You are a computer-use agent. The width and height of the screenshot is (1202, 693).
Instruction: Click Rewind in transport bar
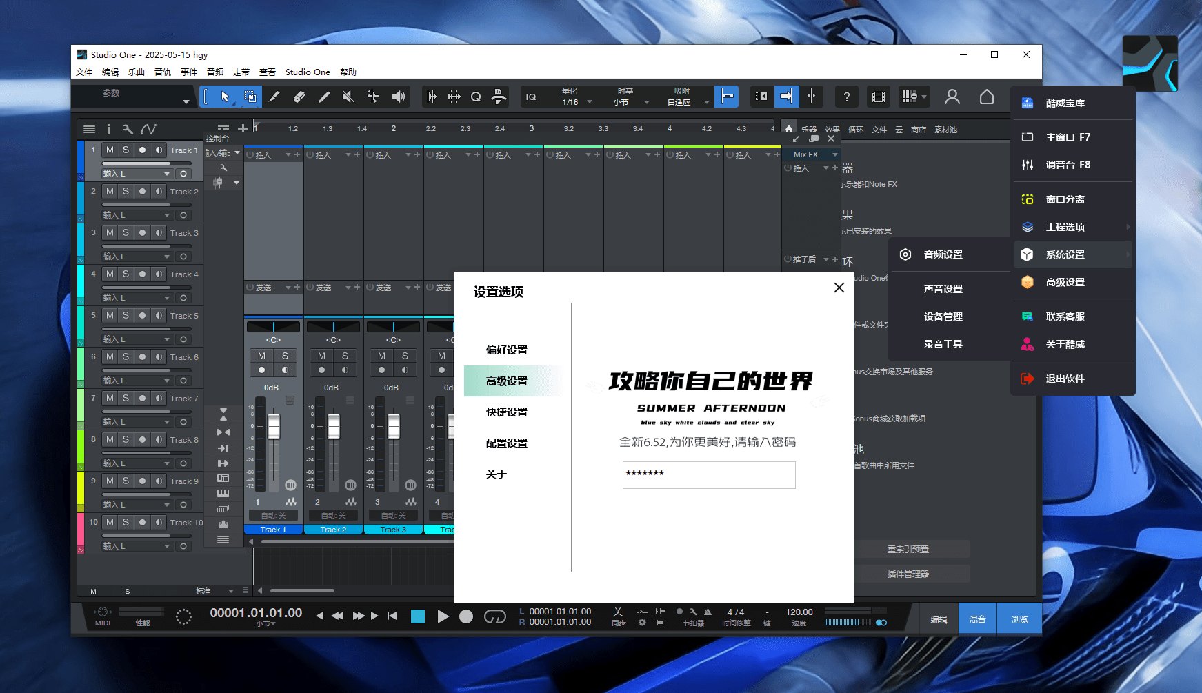point(337,616)
